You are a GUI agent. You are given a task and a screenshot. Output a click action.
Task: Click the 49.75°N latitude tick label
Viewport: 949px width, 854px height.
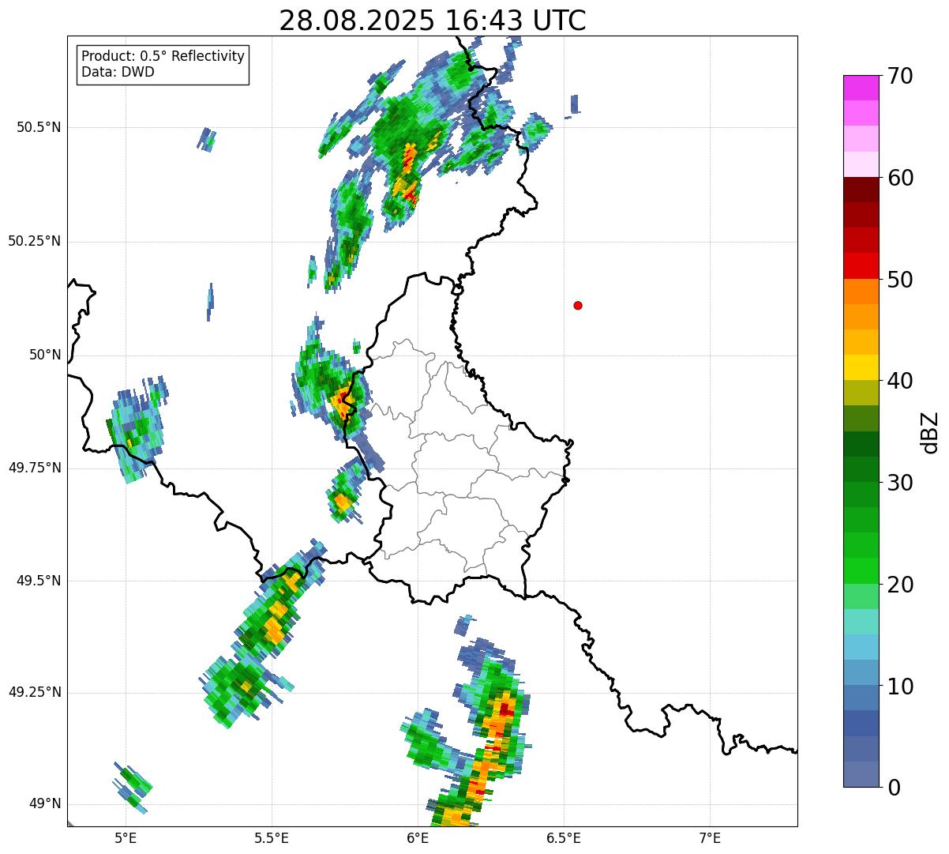(x=35, y=468)
